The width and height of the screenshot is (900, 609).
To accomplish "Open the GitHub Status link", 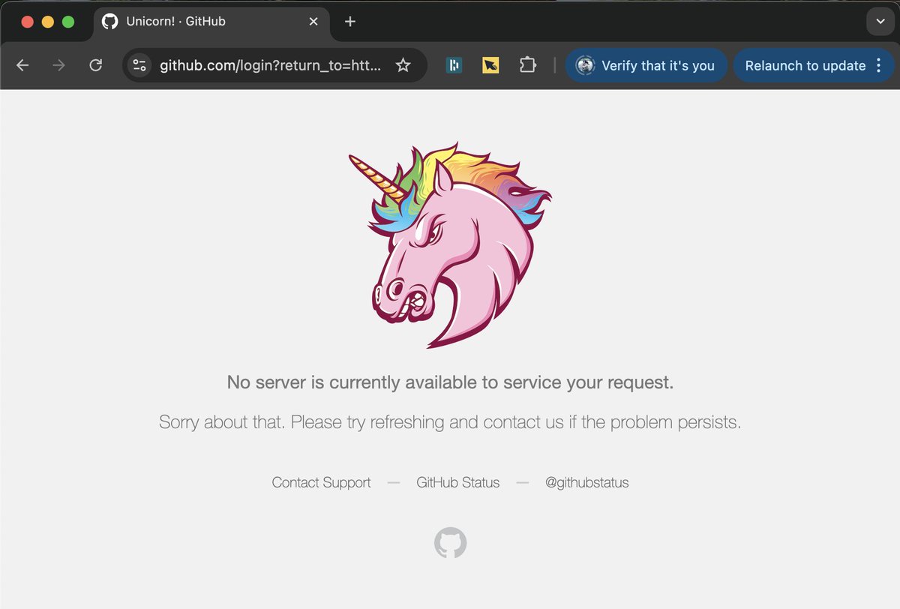I will coord(458,482).
